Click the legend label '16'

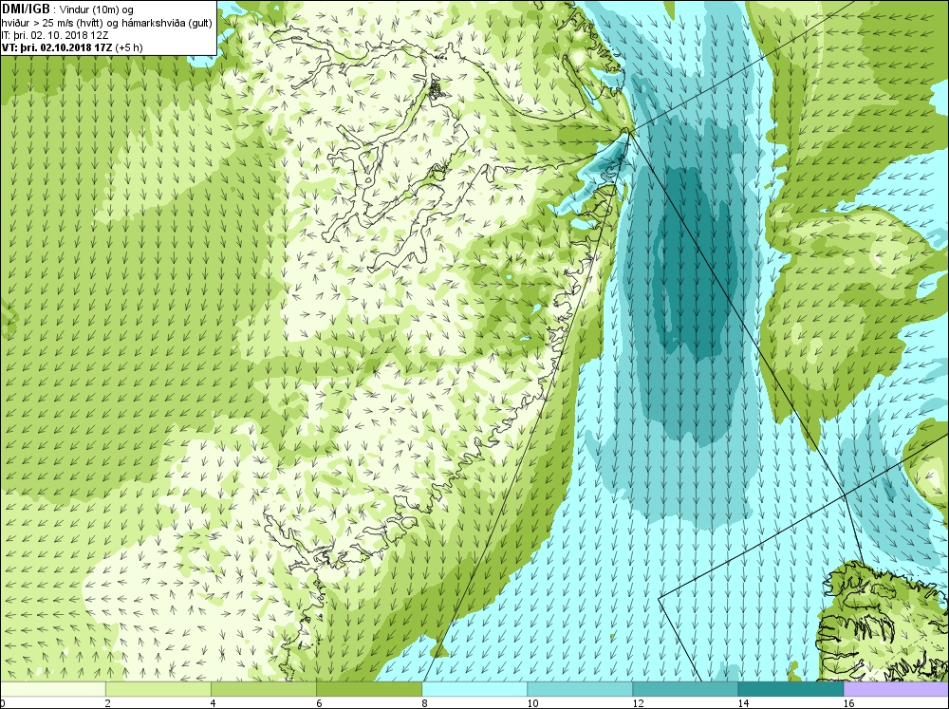click(x=848, y=703)
